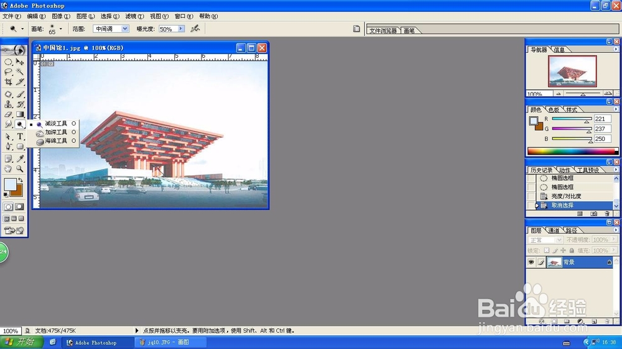Open the 文件浏览器 palette well tab
The height and width of the screenshot is (349, 622).
[x=383, y=30]
